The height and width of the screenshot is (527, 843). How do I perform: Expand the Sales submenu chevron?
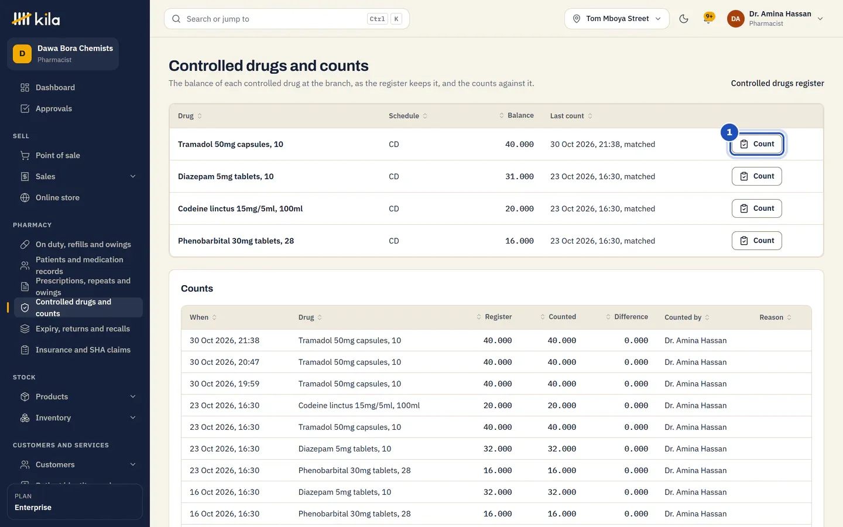tap(133, 176)
